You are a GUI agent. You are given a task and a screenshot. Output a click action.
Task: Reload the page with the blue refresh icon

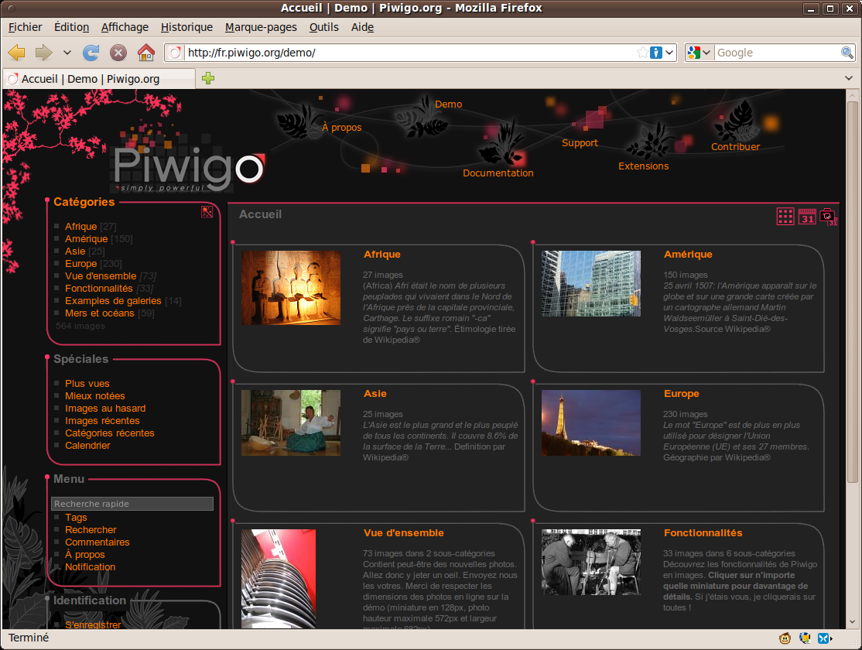pos(91,53)
